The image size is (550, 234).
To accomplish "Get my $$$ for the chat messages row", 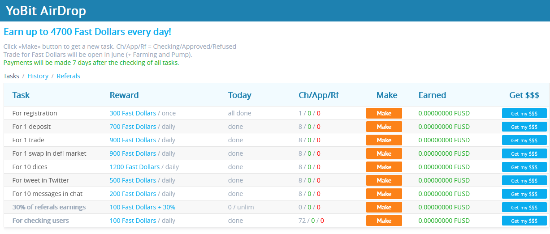I will pos(524,194).
